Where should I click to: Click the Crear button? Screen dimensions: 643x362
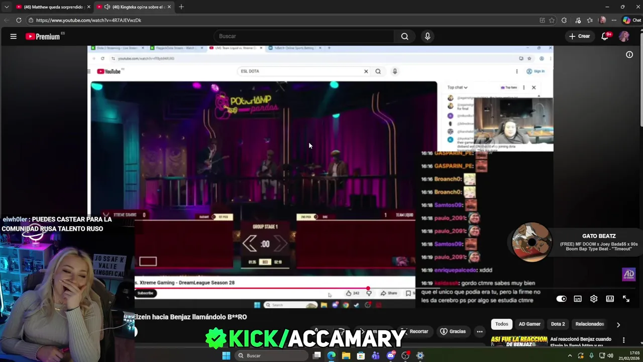[x=580, y=36]
